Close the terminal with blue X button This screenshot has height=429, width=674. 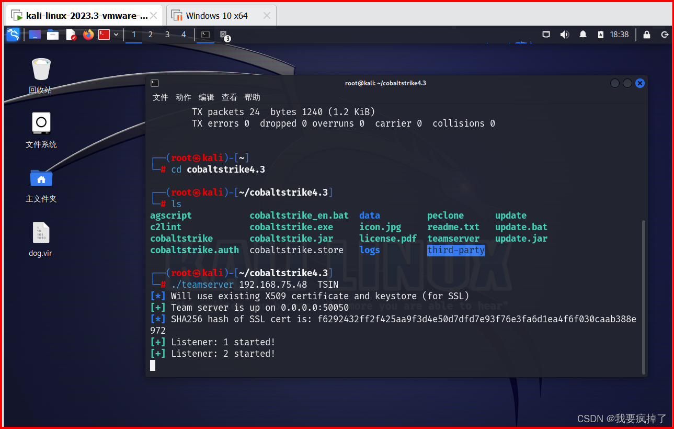coord(640,83)
